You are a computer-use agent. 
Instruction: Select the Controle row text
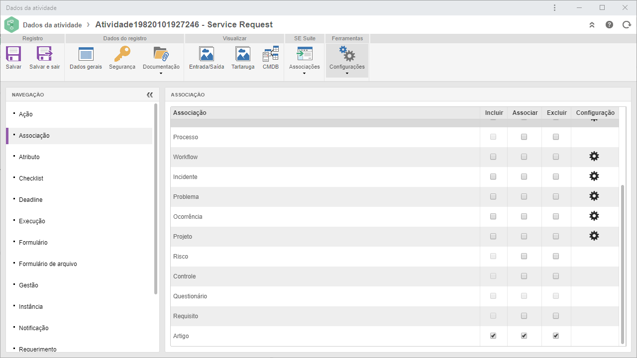point(185,276)
